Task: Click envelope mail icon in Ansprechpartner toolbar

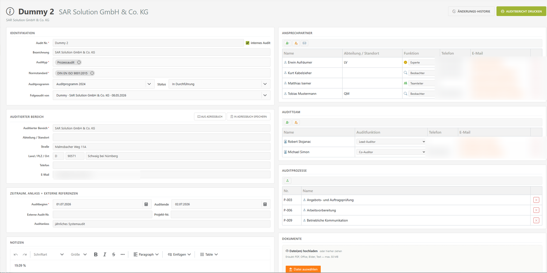Action: 305,43
